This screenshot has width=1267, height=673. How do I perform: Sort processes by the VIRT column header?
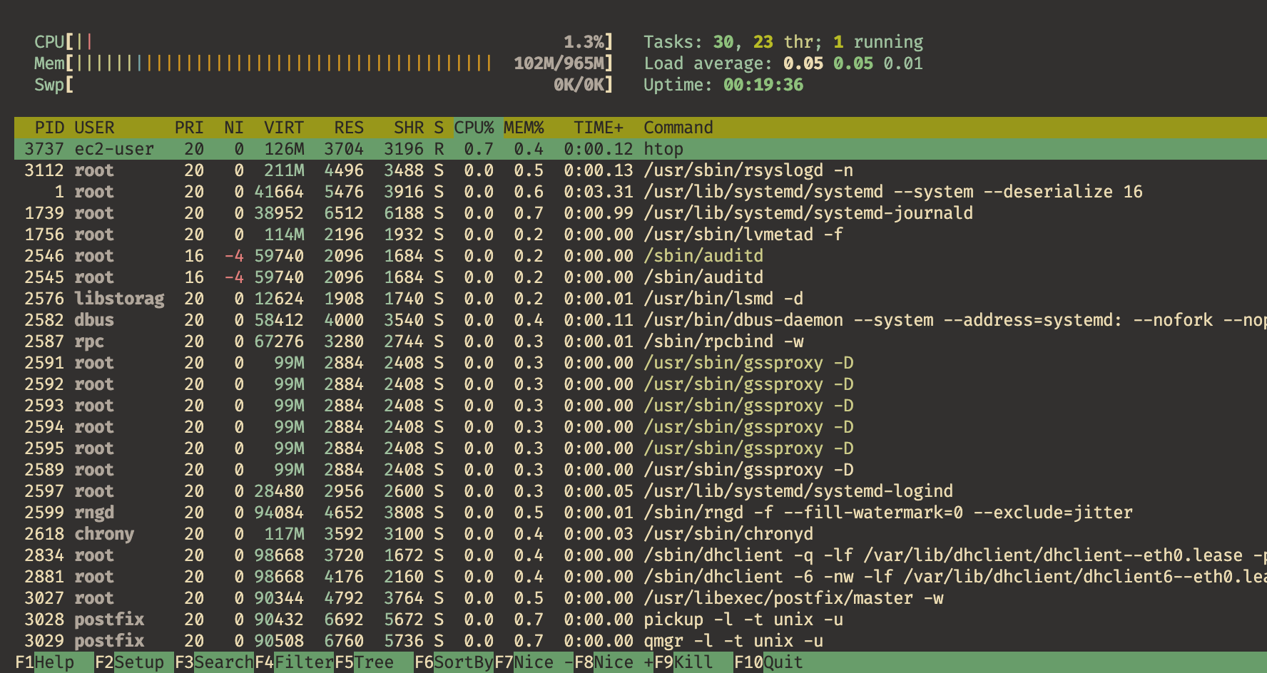tap(284, 128)
